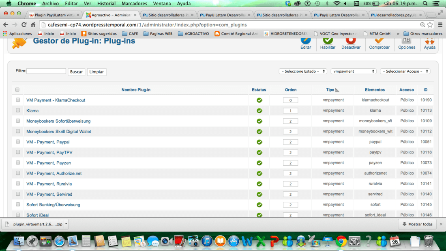Click Chrome's back arrow
446x251 pixels.
coord(6,25)
